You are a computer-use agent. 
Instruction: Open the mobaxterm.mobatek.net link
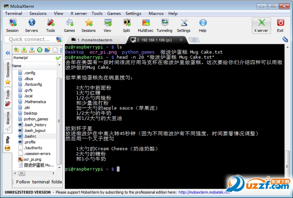tap(204, 192)
